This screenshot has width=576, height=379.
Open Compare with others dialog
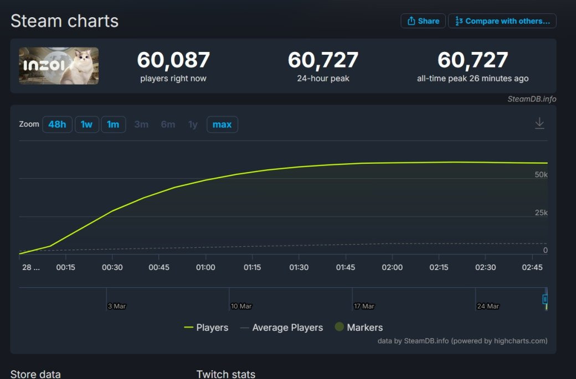[502, 21]
